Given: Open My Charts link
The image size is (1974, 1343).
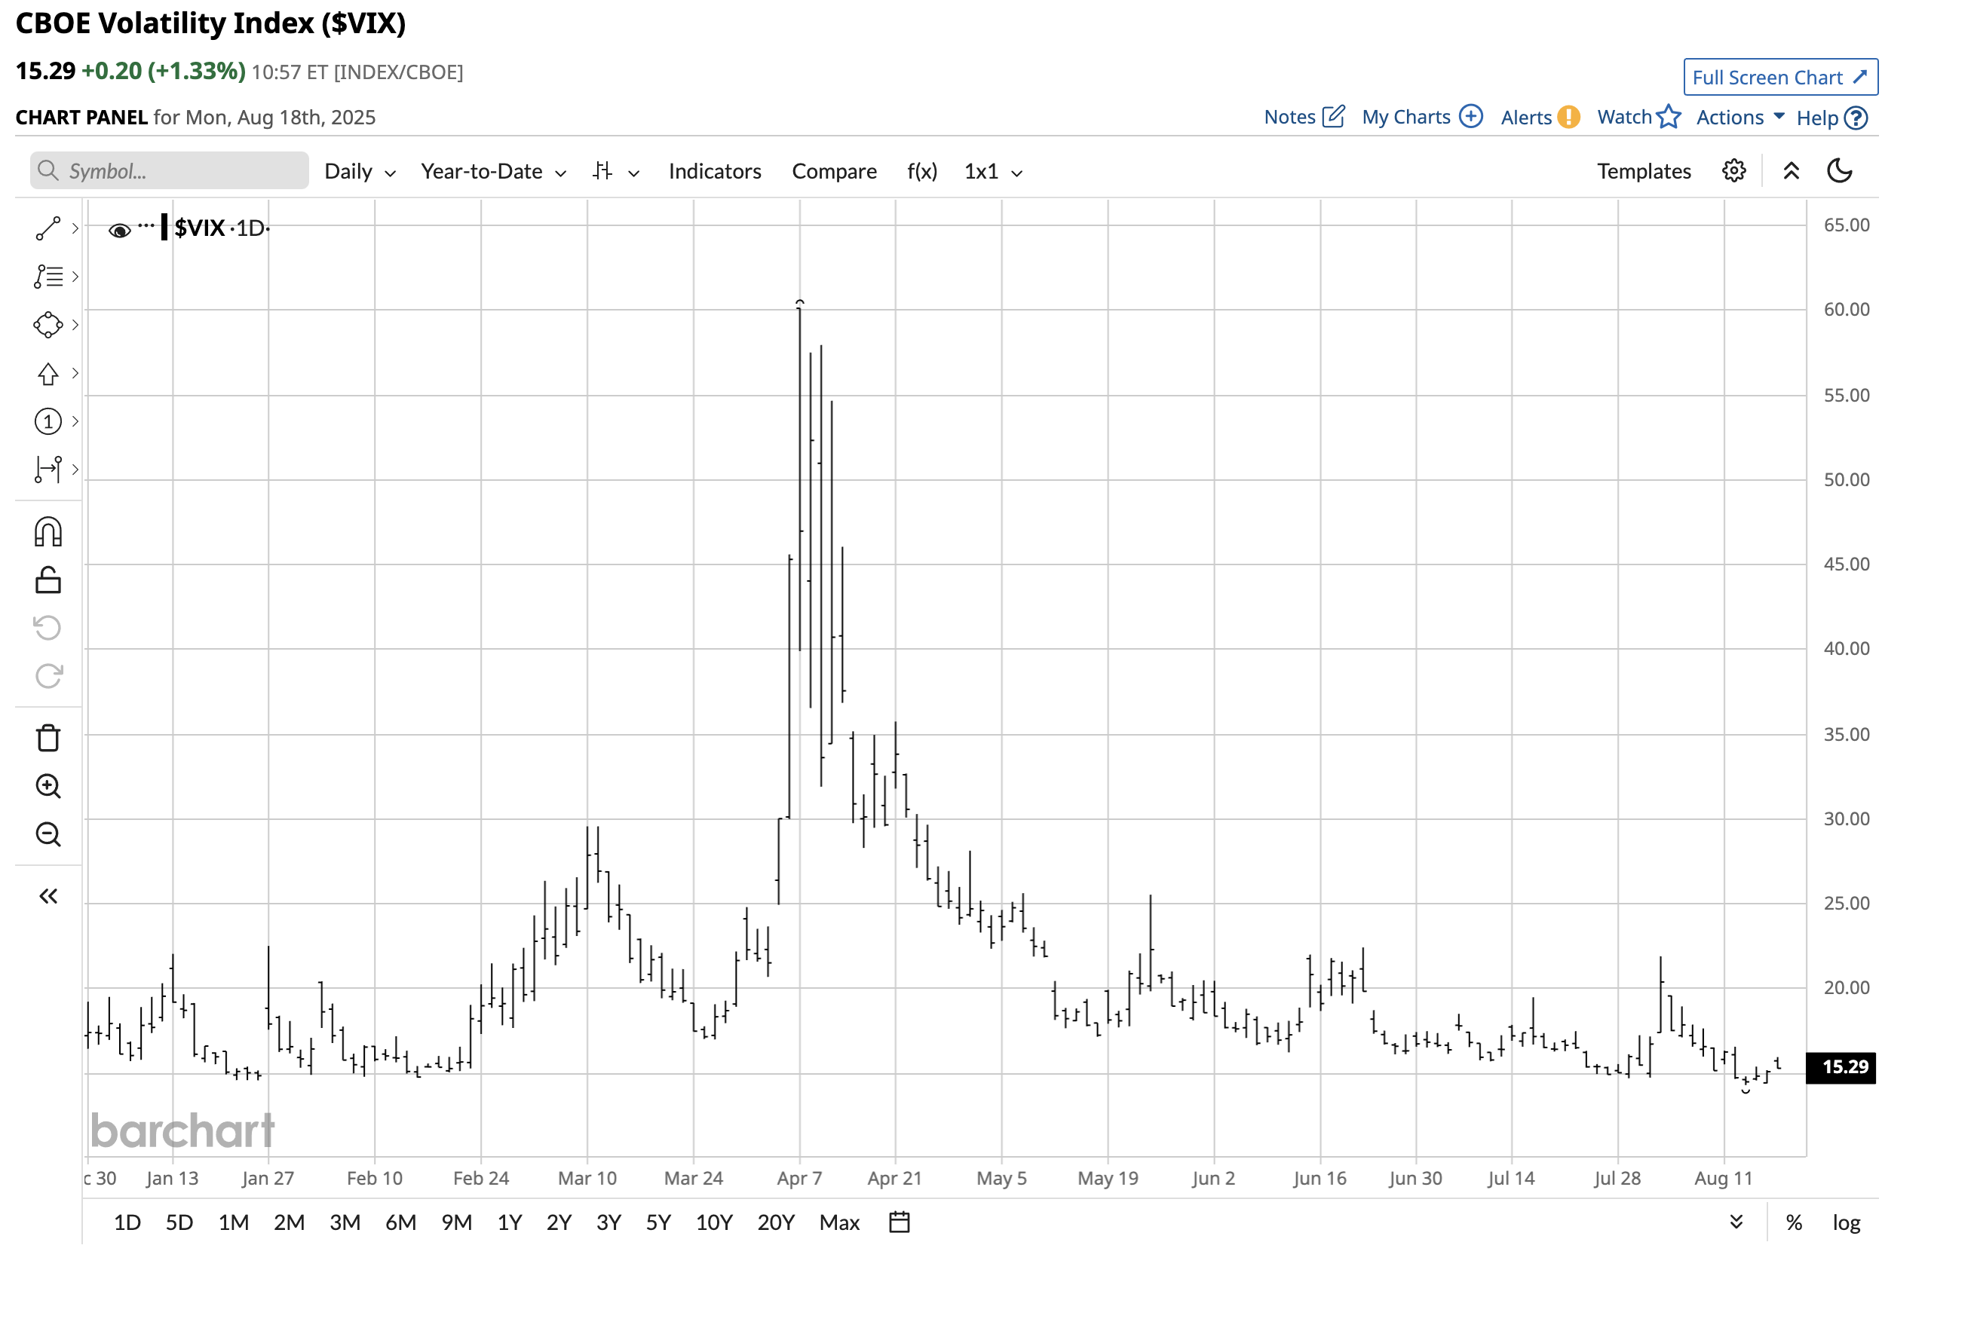Looking at the screenshot, I should [x=1422, y=117].
